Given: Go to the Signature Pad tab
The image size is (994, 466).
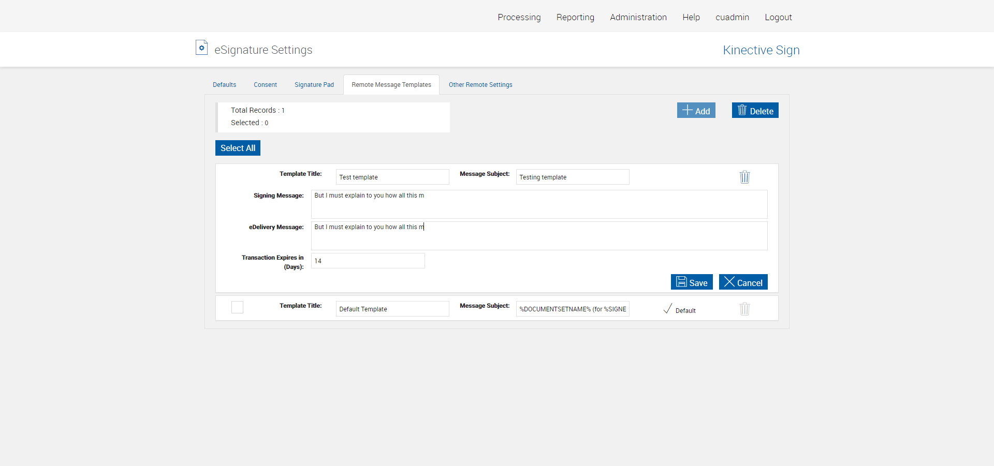Looking at the screenshot, I should [314, 85].
